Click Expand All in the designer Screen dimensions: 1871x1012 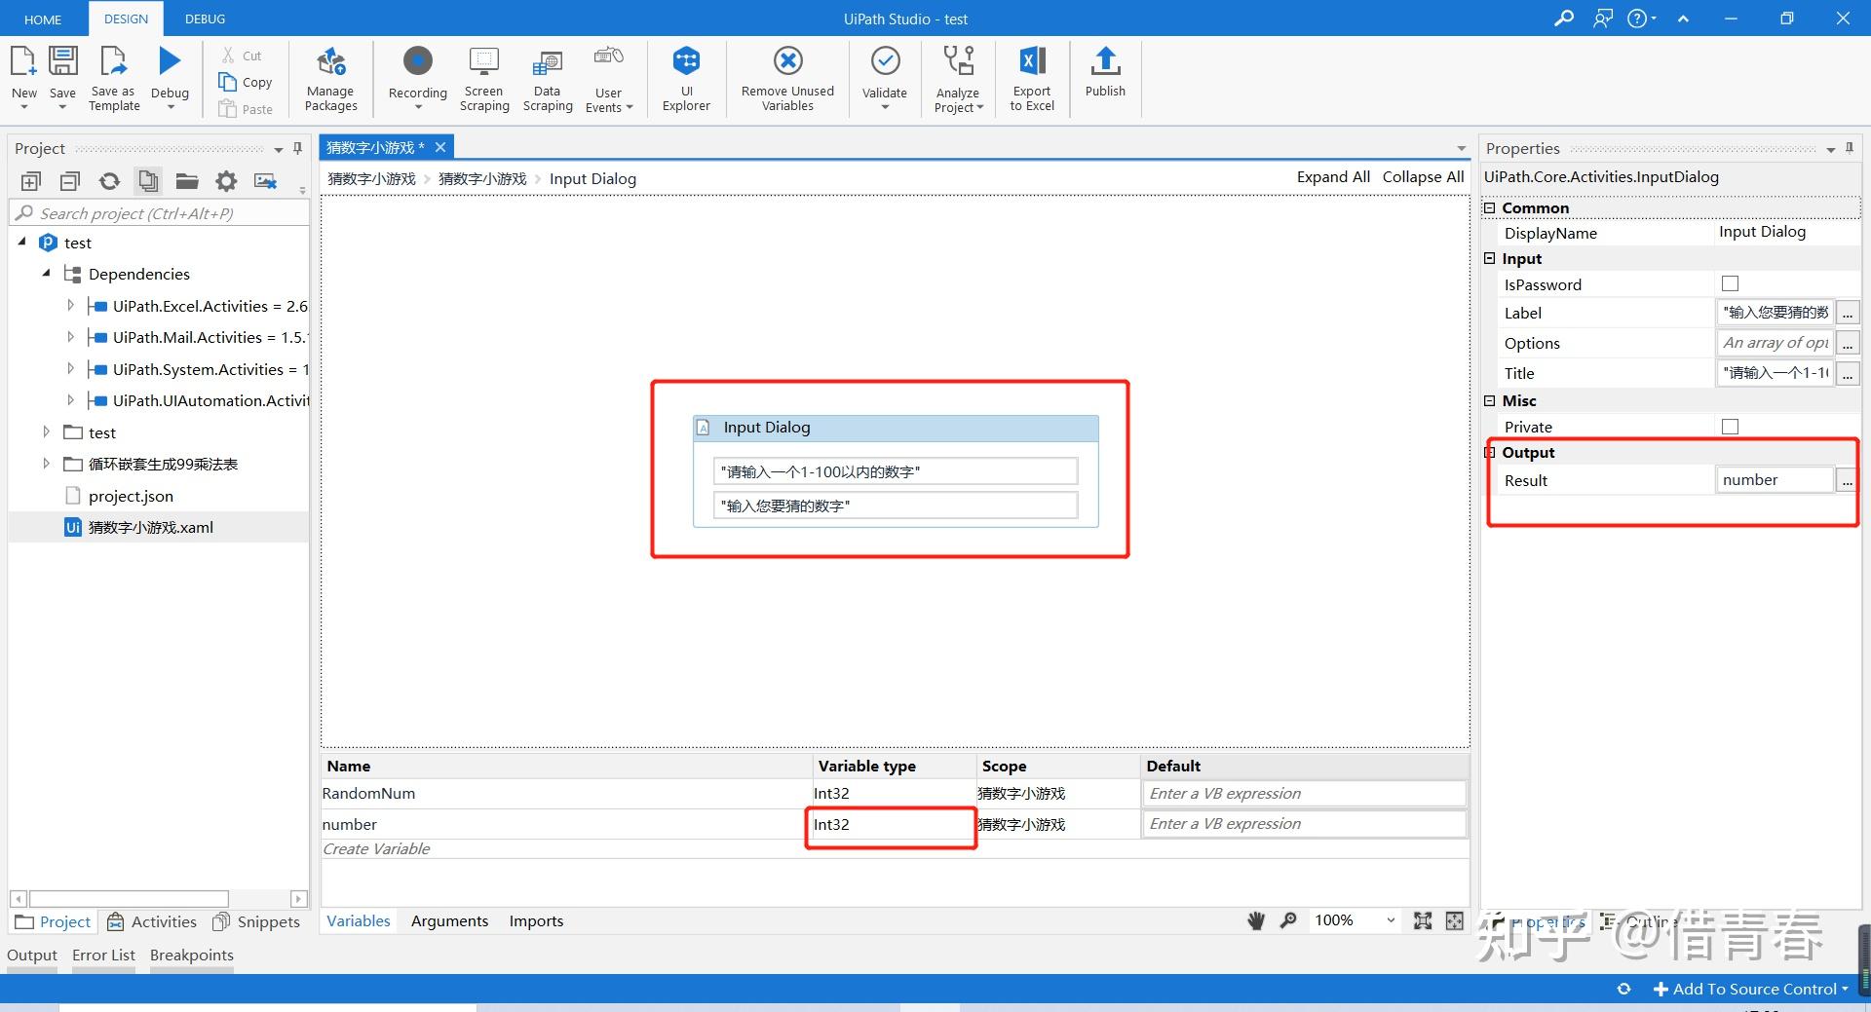pyautogui.click(x=1332, y=176)
